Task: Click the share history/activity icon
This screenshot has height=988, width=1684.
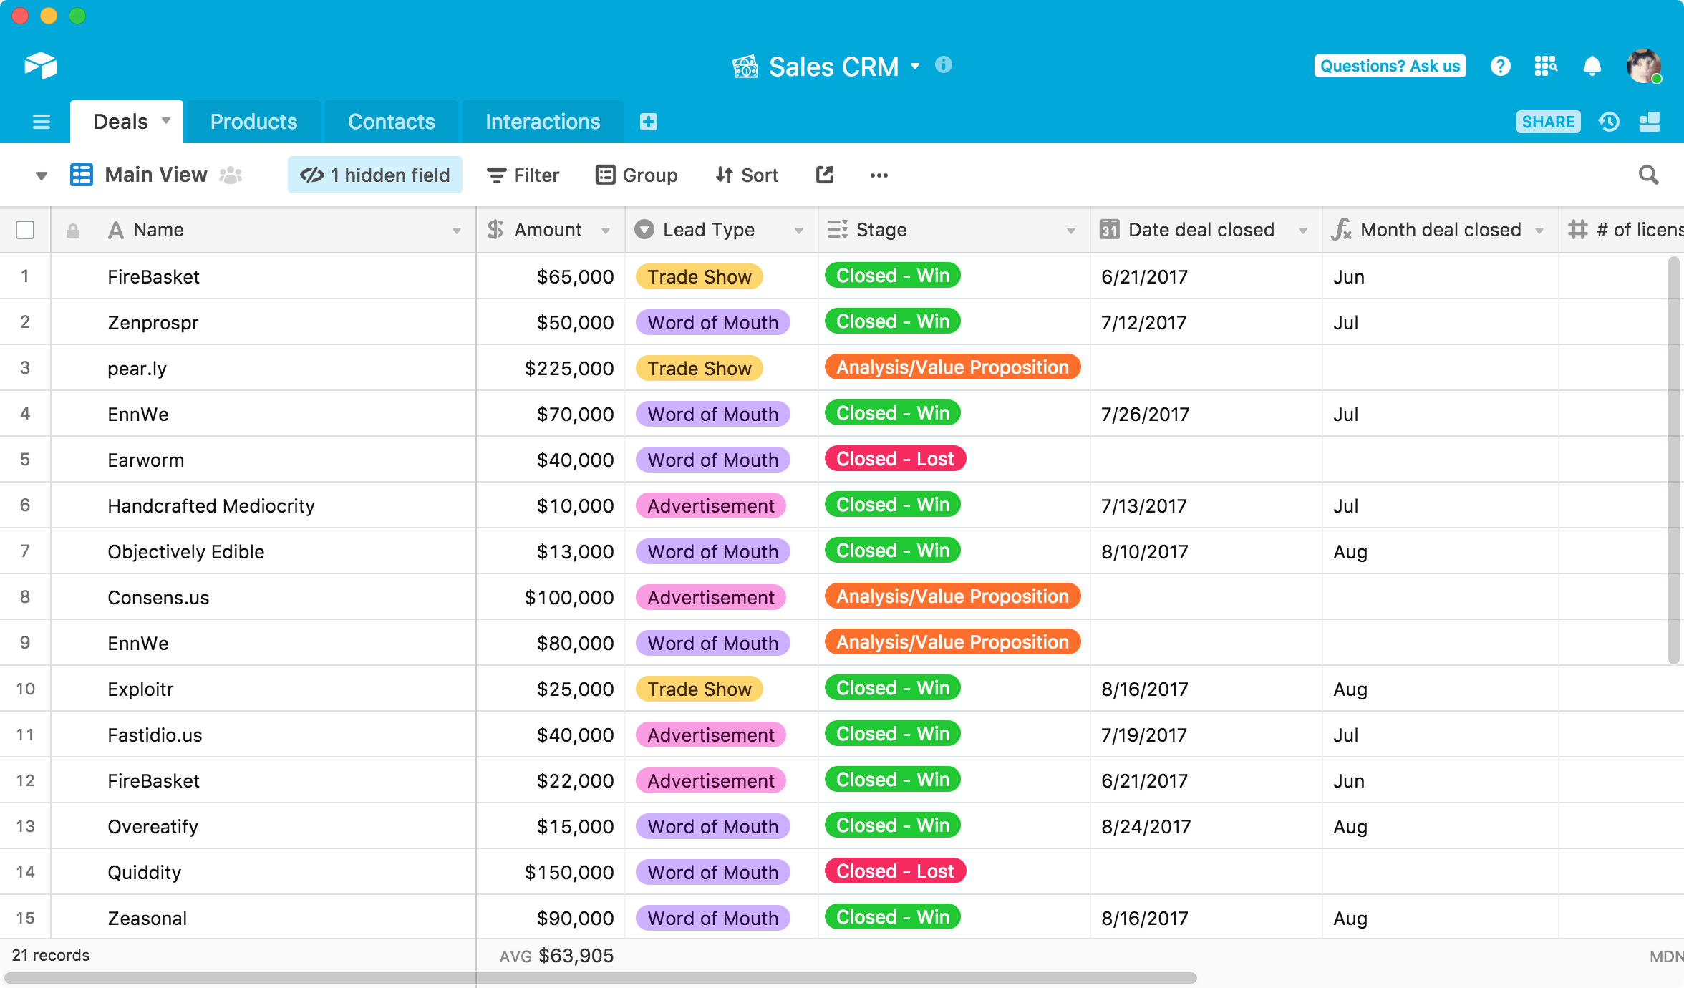Action: point(1610,121)
